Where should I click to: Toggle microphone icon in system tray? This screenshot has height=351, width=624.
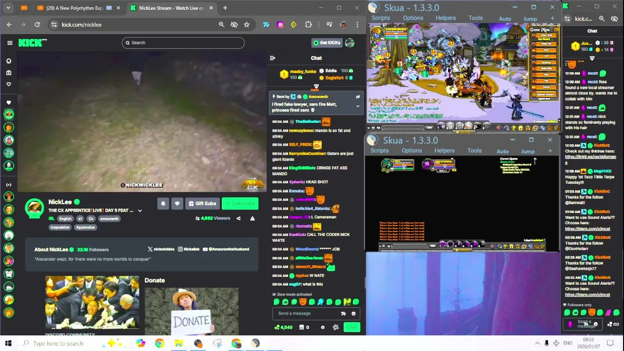546,343
